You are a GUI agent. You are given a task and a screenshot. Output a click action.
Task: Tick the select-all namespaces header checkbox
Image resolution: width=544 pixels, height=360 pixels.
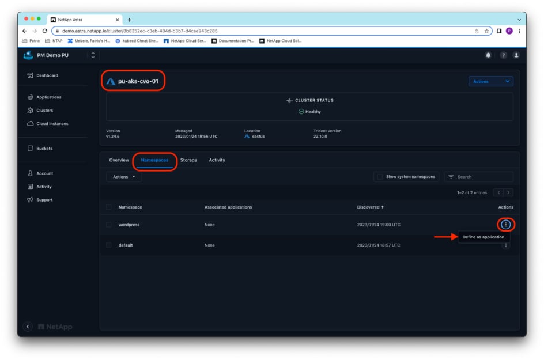(x=108, y=207)
